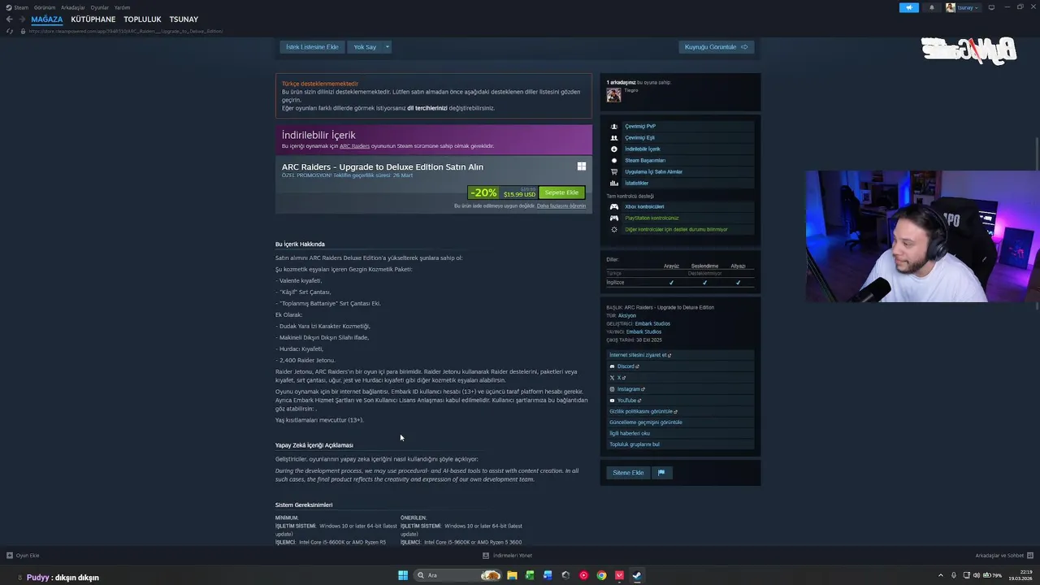Click the Xbox controller icon

[614, 207]
